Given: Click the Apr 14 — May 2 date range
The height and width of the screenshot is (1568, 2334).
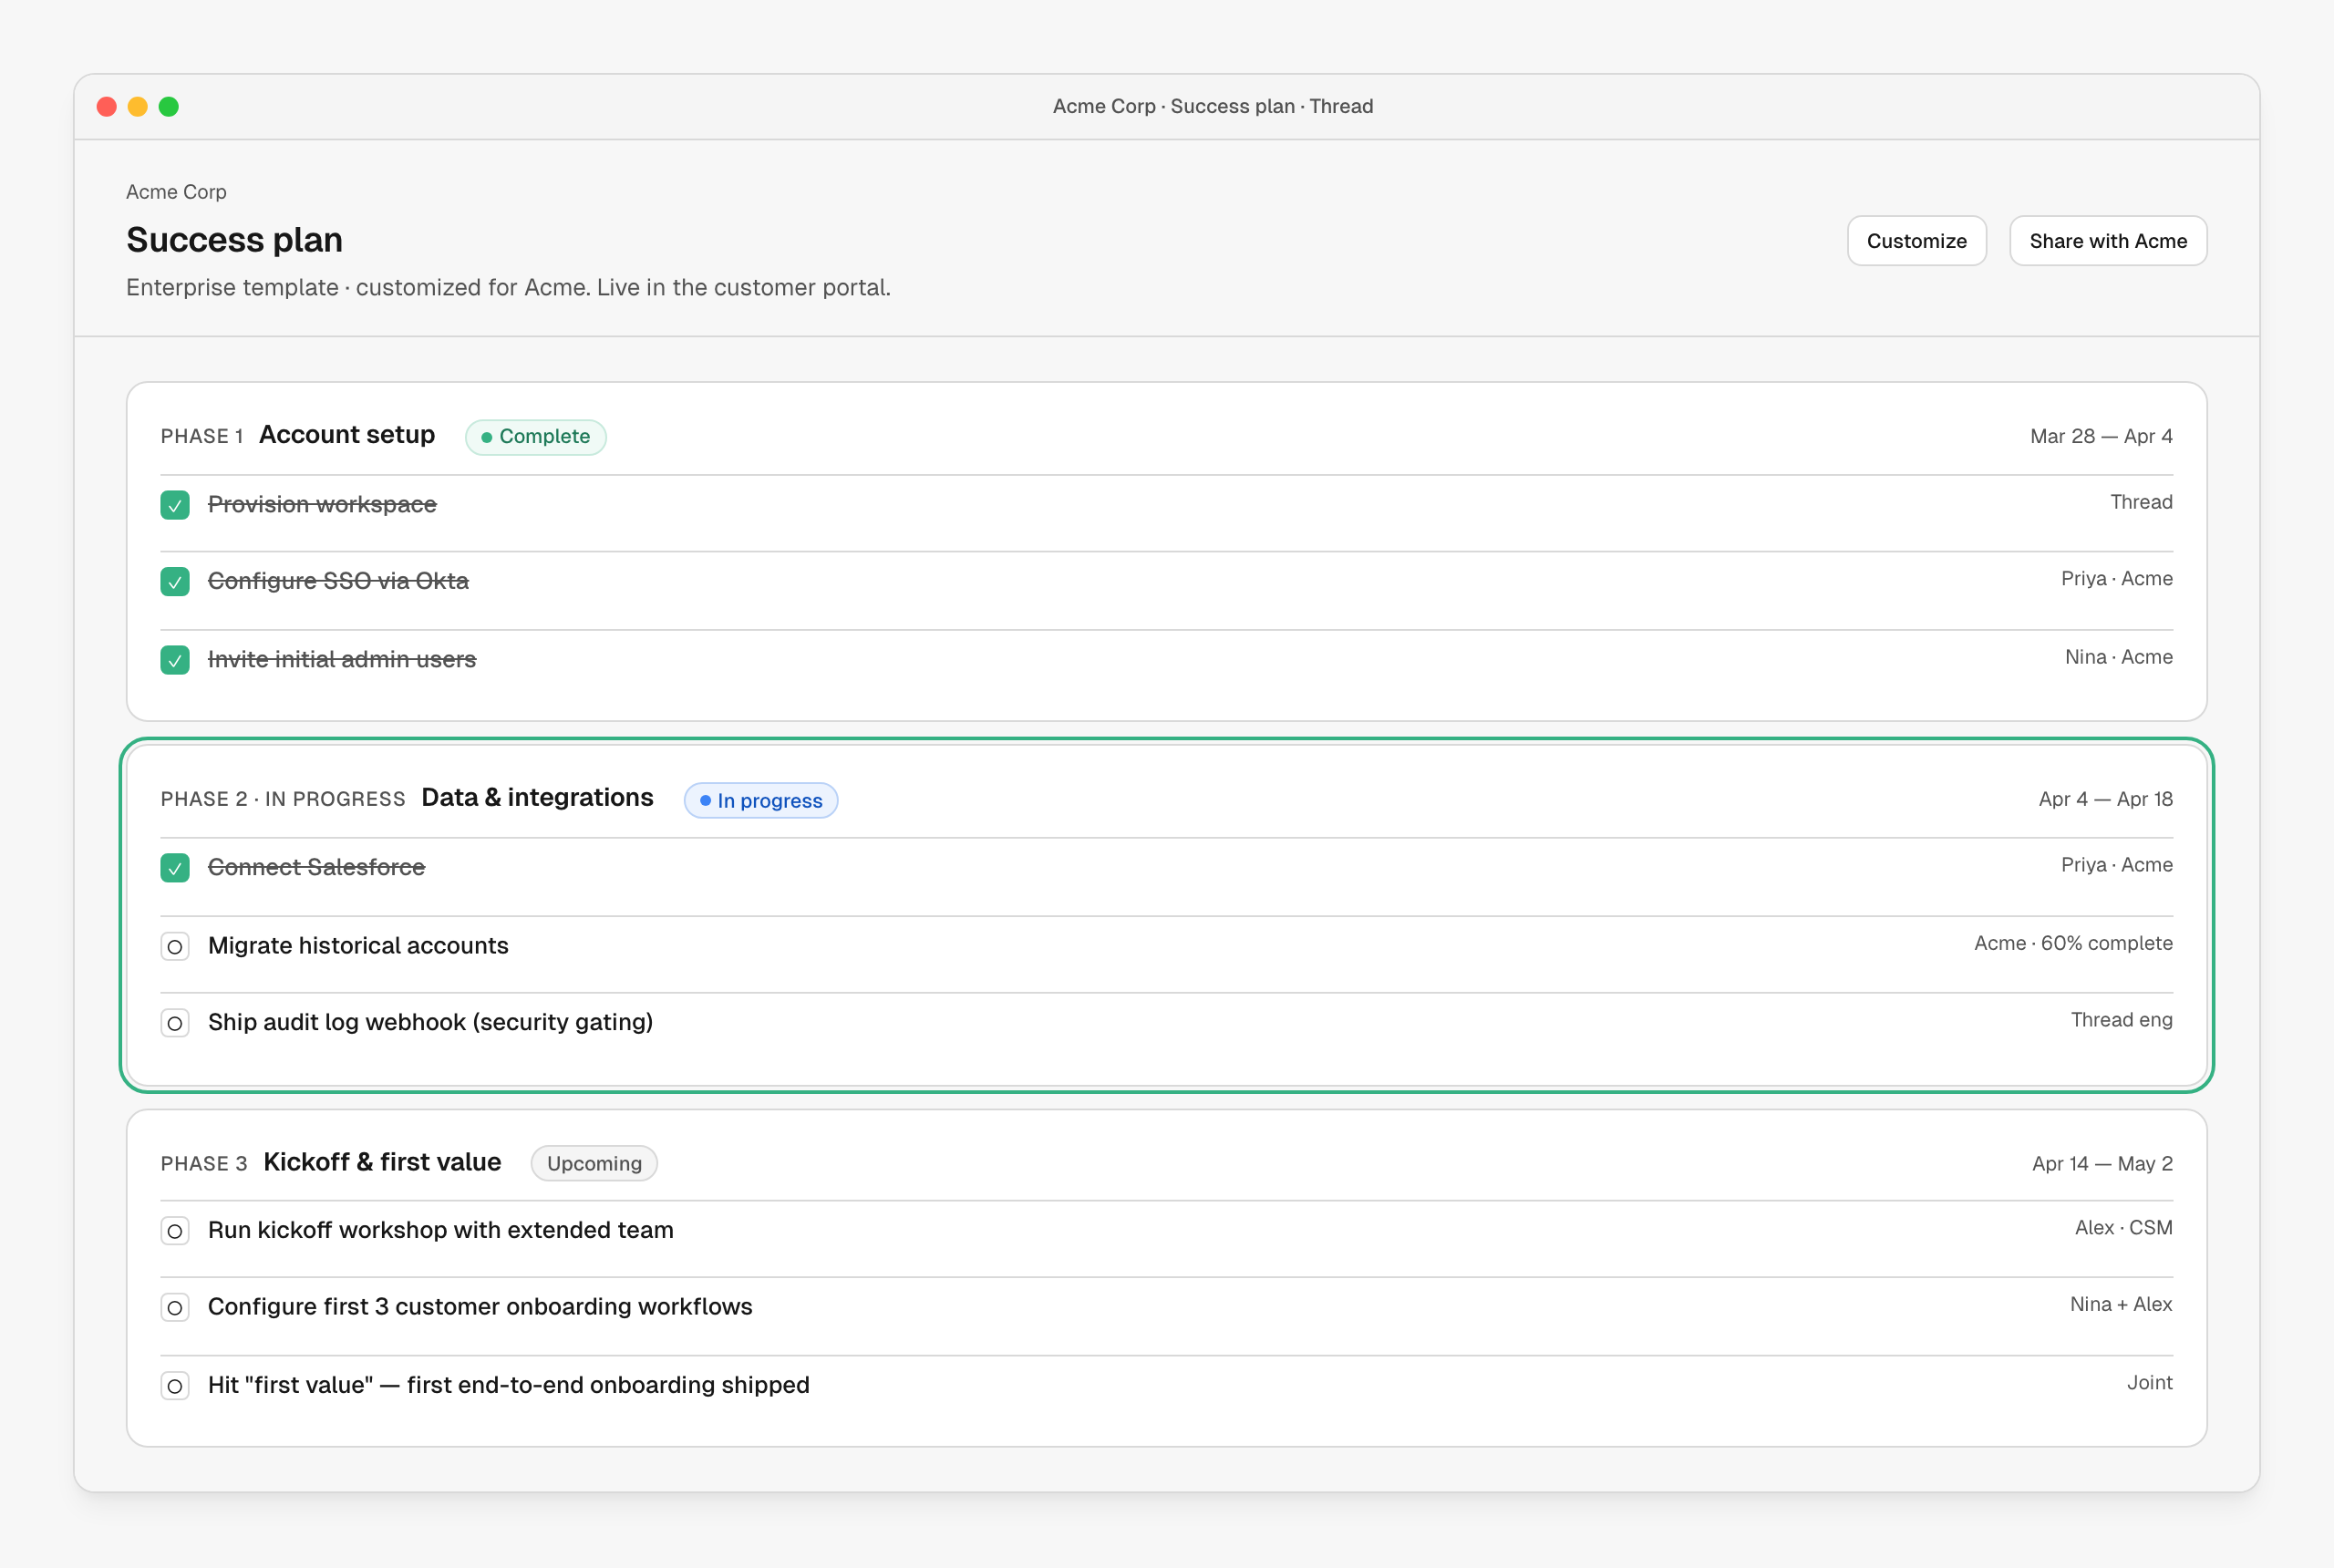Looking at the screenshot, I should coord(2102,1163).
